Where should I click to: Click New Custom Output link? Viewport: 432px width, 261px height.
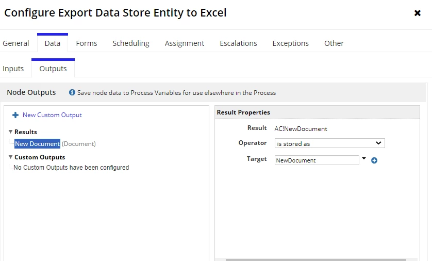tap(52, 115)
